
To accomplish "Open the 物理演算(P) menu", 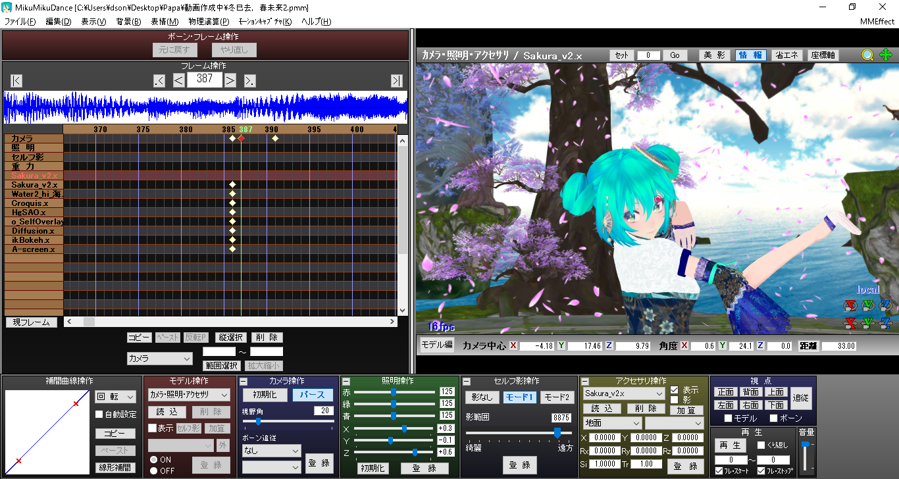I will coord(209,22).
